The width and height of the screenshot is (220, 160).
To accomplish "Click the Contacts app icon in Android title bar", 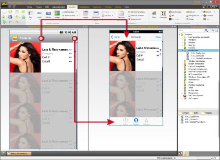I will pos(15,38).
